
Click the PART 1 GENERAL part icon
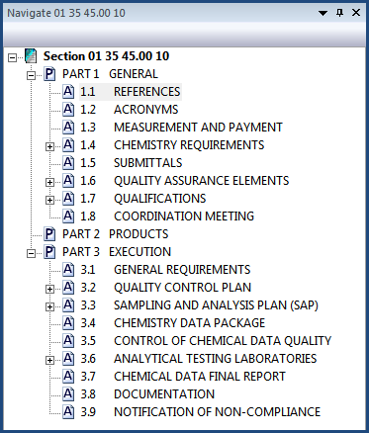point(49,74)
